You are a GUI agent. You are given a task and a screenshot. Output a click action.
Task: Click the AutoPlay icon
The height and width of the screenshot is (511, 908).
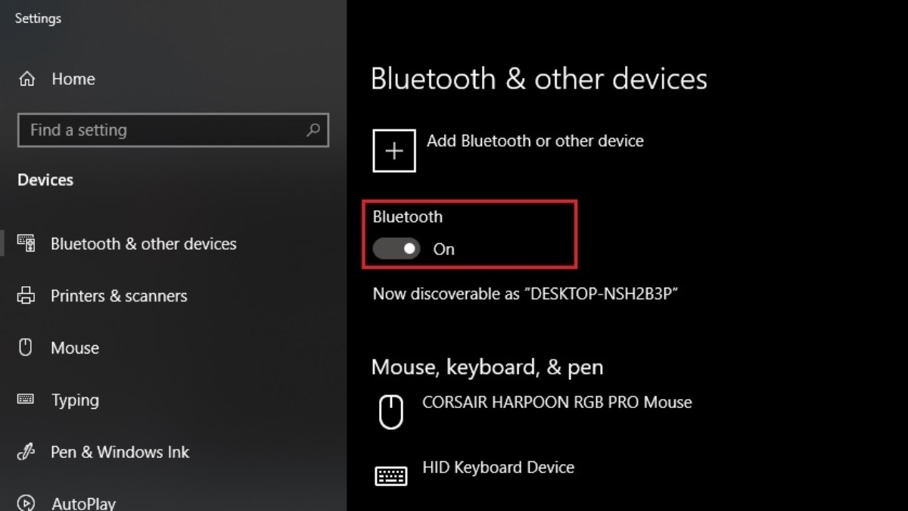click(26, 503)
